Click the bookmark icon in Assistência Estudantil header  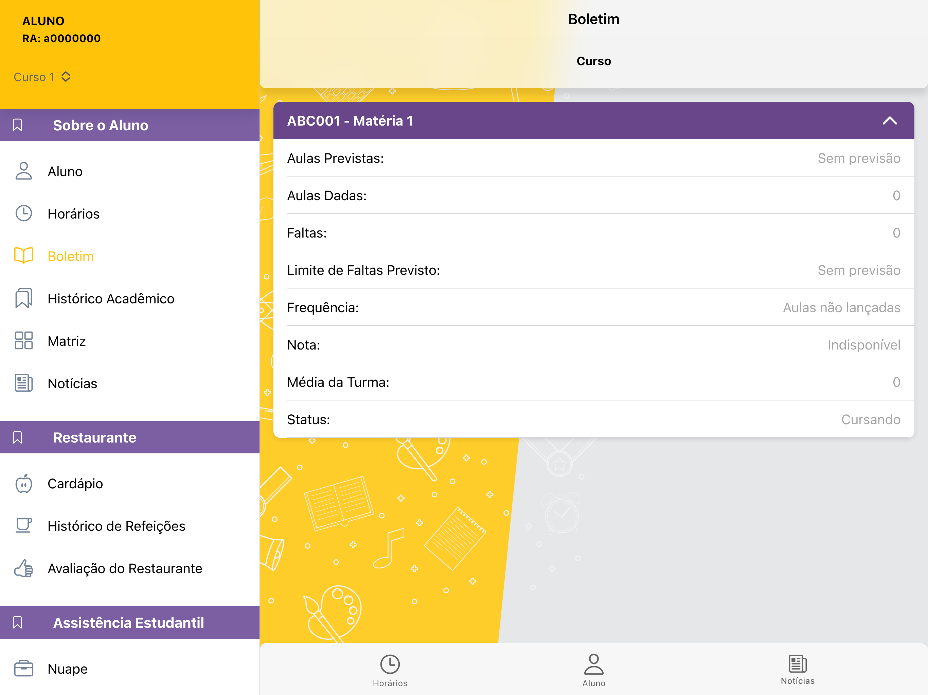(x=17, y=622)
